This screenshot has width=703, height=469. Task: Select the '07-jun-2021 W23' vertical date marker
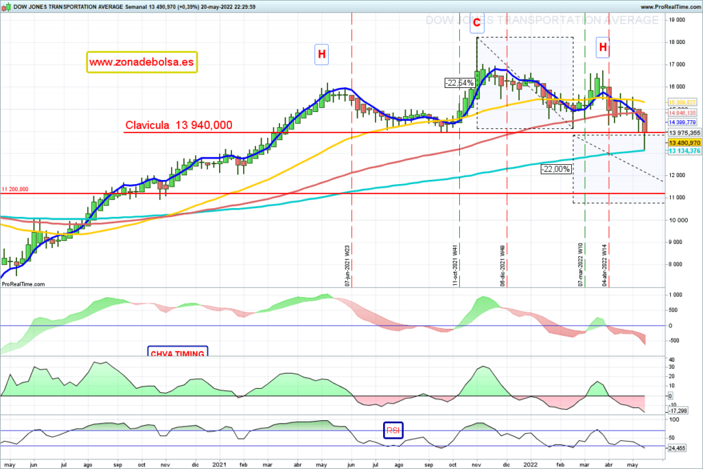[347, 266]
